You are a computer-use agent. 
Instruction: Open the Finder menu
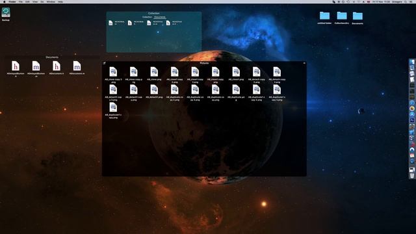click(x=12, y=1)
